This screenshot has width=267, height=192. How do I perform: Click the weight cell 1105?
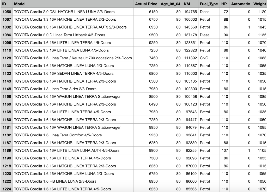[x=259, y=150]
